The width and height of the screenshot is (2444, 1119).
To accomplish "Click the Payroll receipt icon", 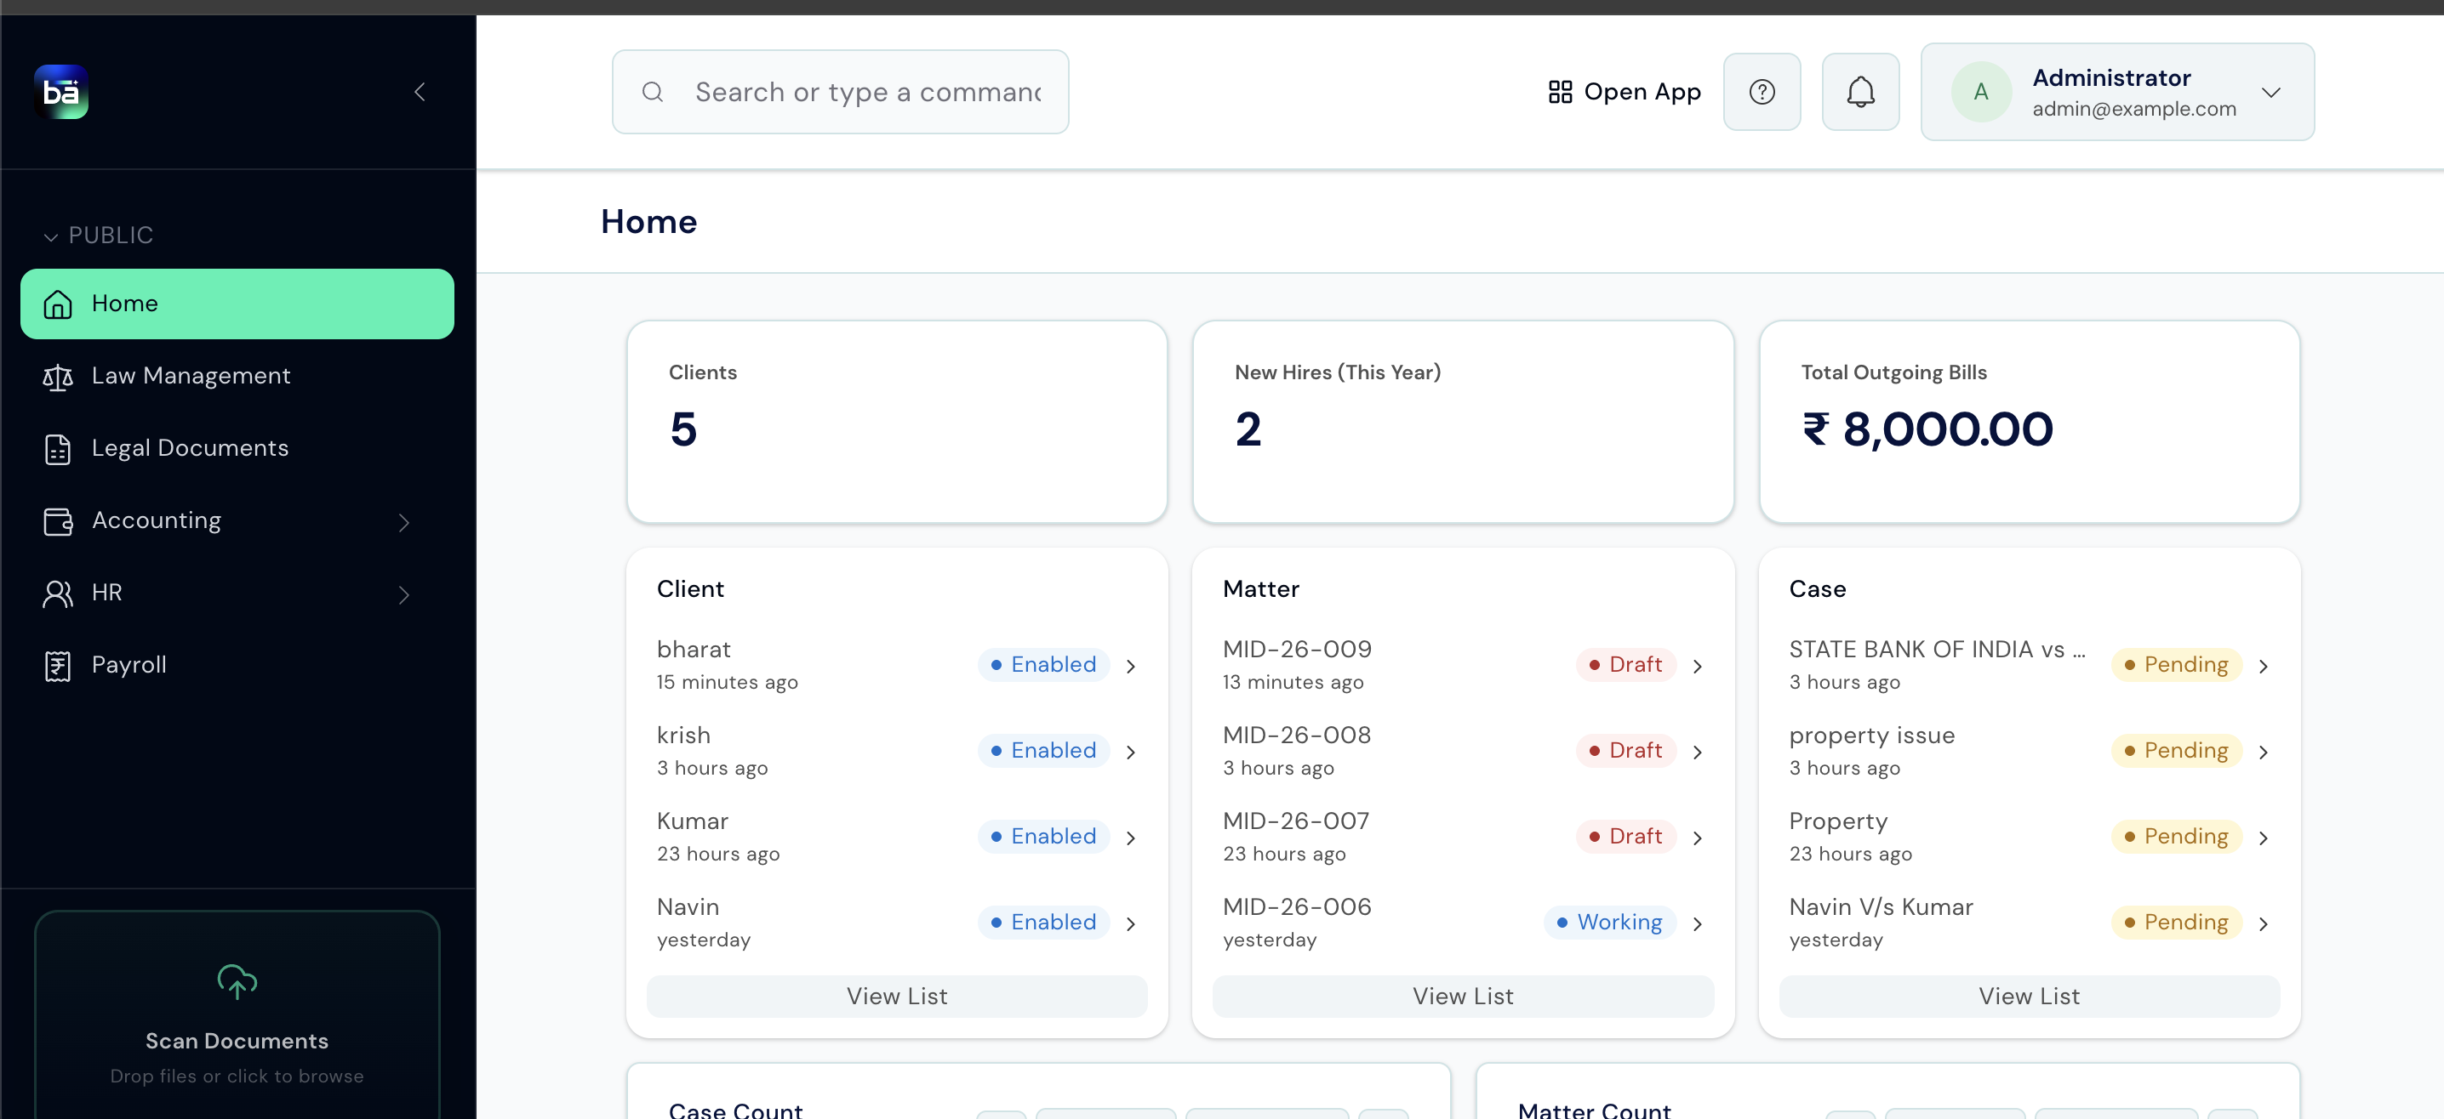I will (x=58, y=666).
